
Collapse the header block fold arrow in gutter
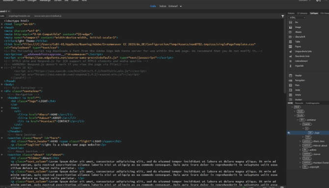pyautogui.click(x=2, y=98)
